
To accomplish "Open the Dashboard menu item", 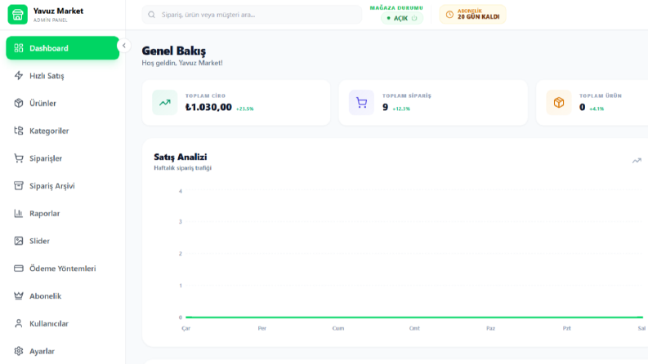I will [x=62, y=48].
